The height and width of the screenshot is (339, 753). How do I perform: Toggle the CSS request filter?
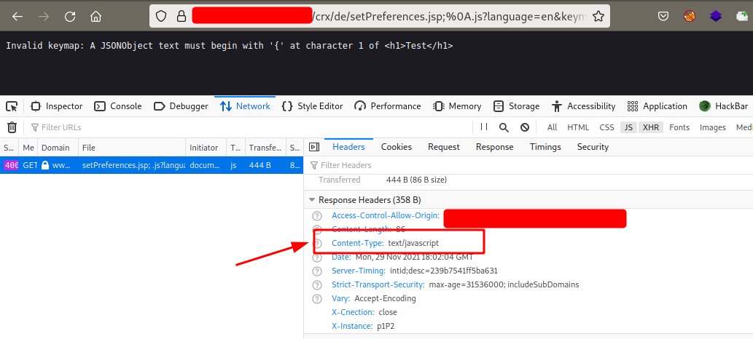[607, 127]
